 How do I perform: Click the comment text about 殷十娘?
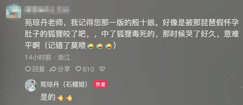[132, 35]
